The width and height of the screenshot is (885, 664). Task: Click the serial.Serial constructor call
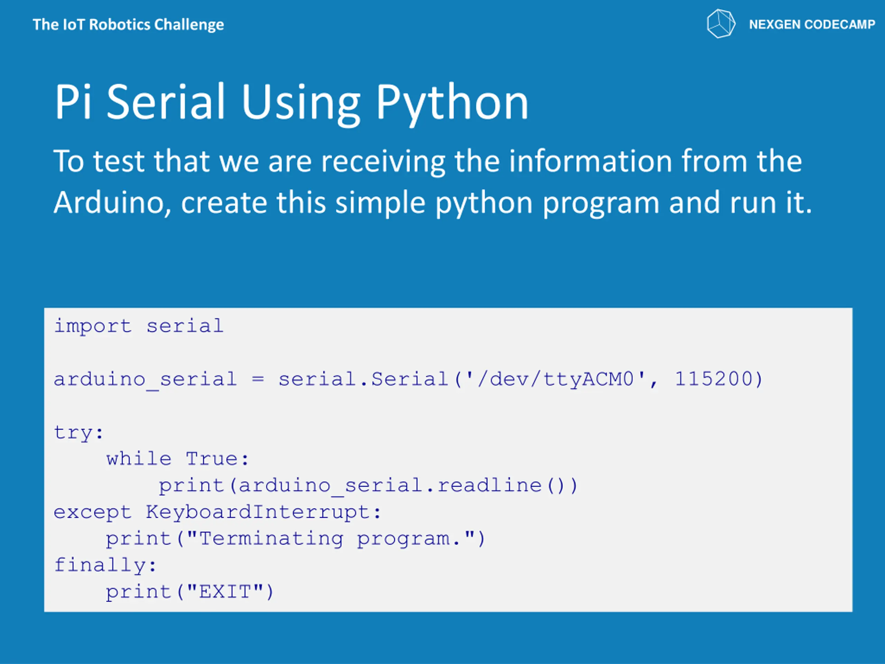pos(521,379)
